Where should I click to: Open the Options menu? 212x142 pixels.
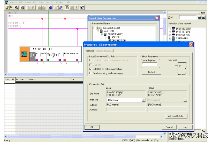click(x=50, y=2)
